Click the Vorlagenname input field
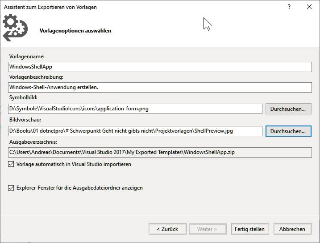320x243 pixels. [160, 67]
